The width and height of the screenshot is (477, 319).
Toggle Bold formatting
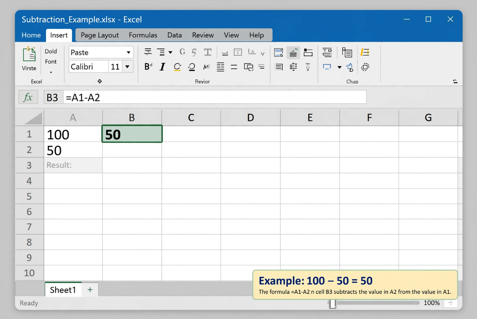pos(148,67)
